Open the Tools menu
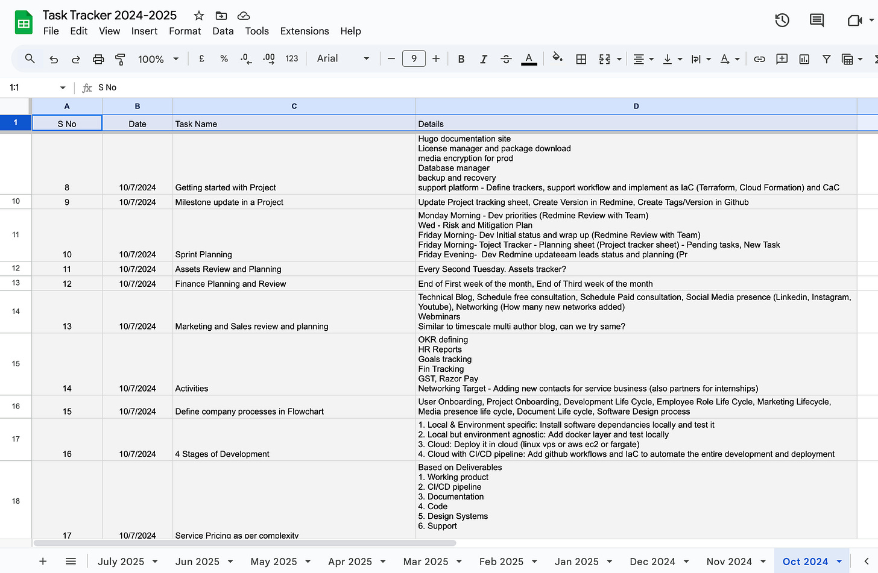 tap(257, 31)
